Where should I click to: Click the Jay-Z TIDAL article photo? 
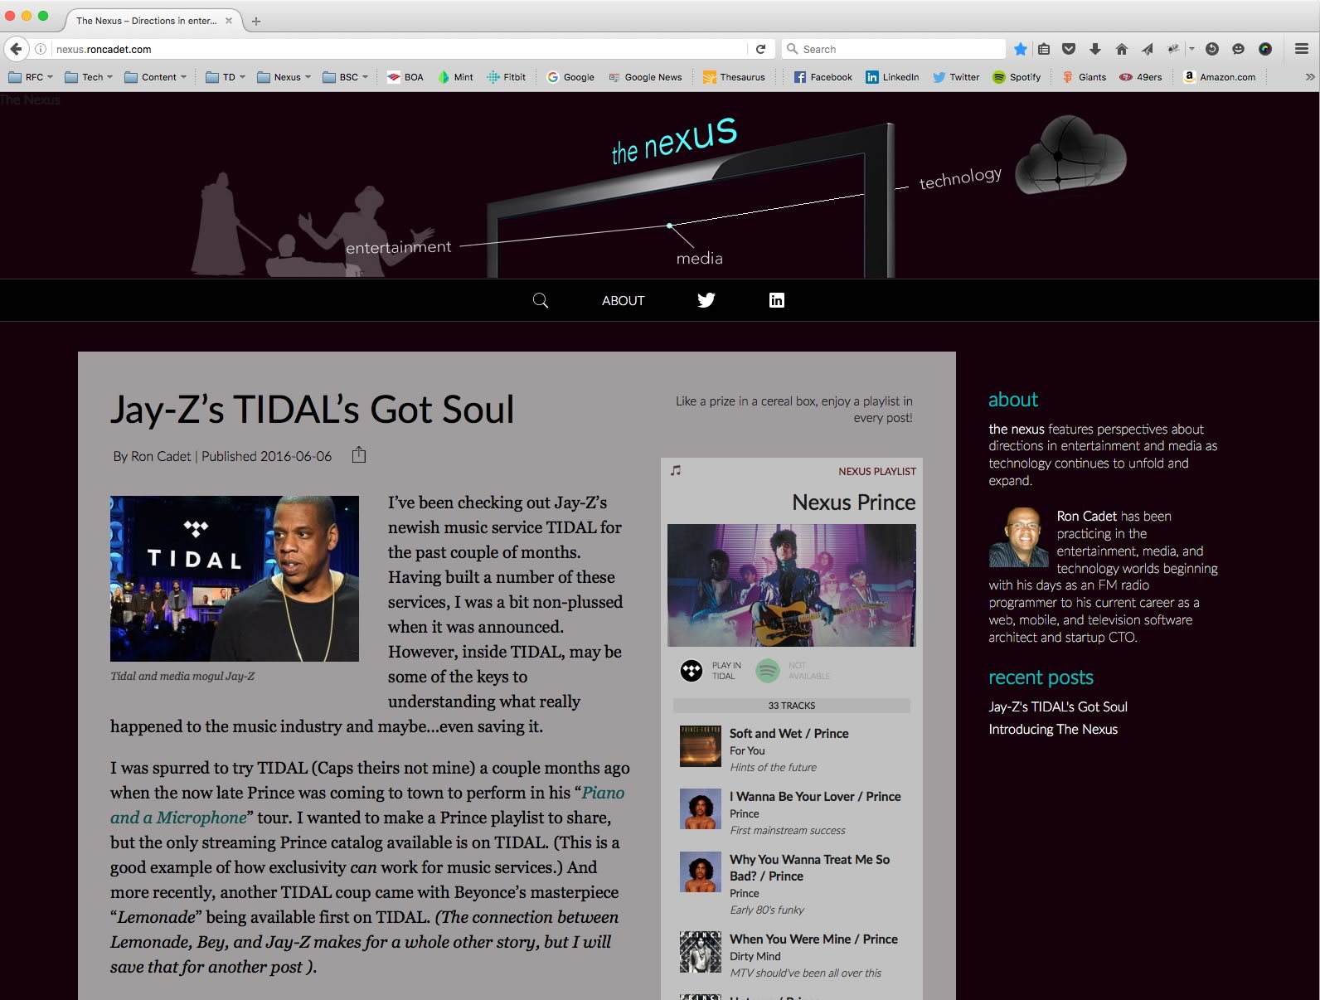(x=235, y=579)
